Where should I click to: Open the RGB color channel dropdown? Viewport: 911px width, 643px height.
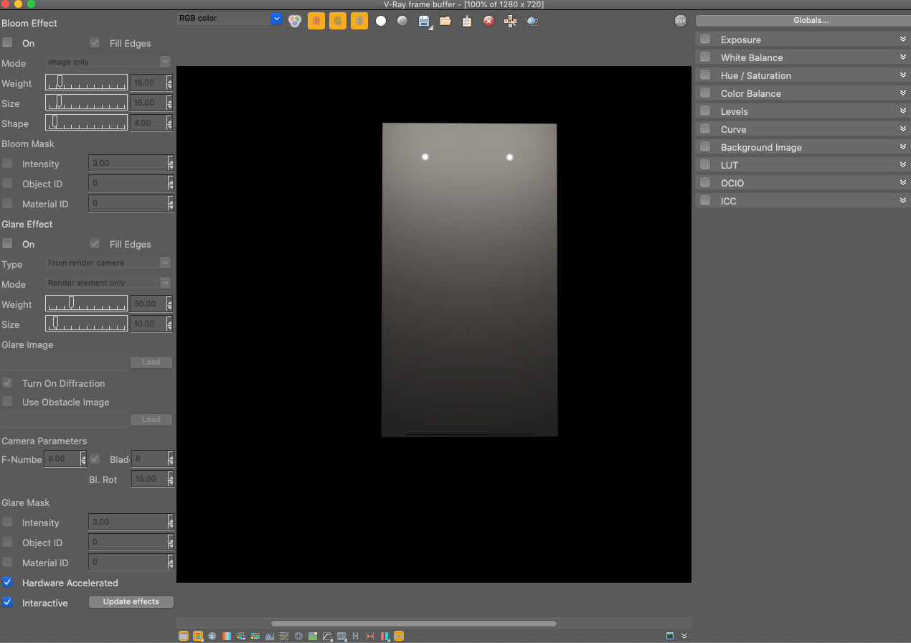(230, 18)
